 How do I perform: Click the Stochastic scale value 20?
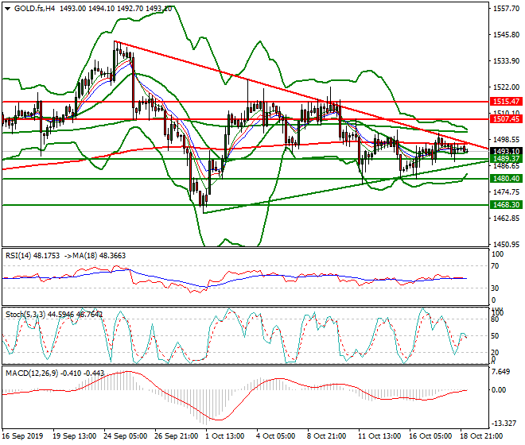495,352
